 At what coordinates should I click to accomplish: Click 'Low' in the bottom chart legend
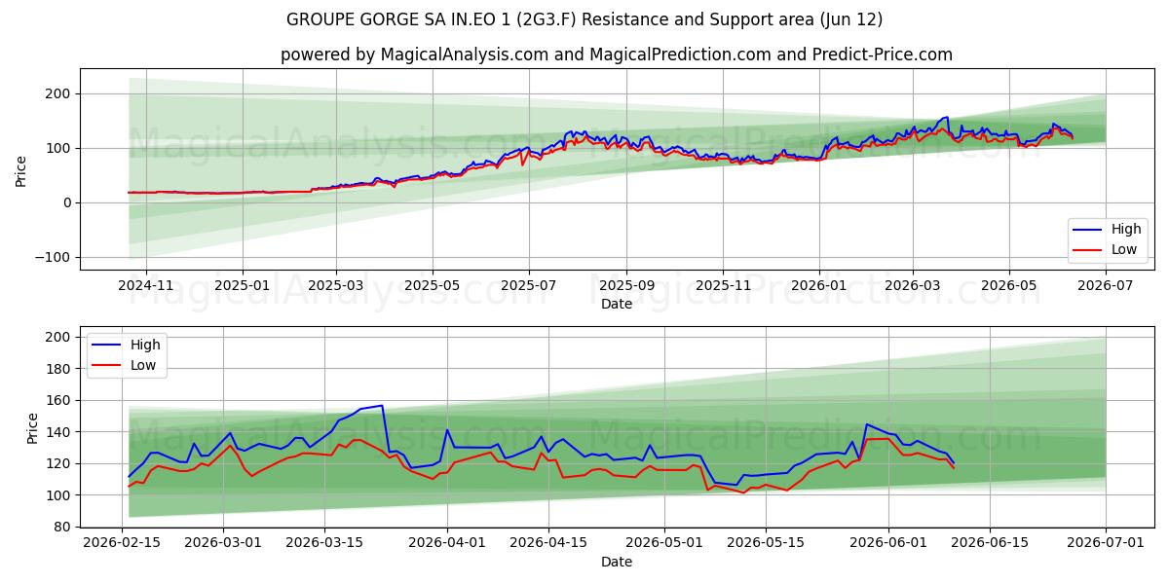pos(144,365)
